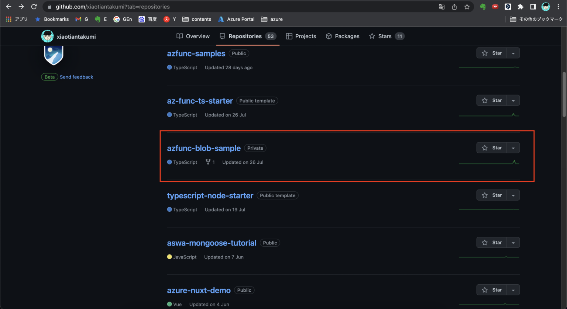The height and width of the screenshot is (309, 567).
Task: Open the azfunc-blob-sample repository link
Action: (204, 148)
